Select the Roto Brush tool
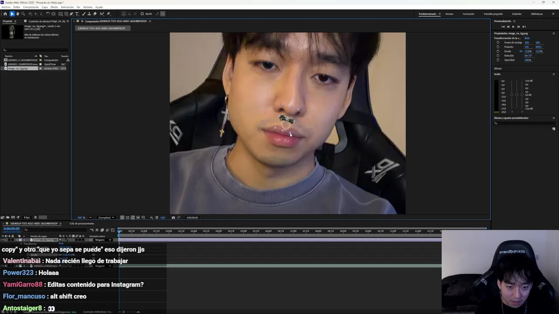The image size is (559, 314). click(101, 14)
